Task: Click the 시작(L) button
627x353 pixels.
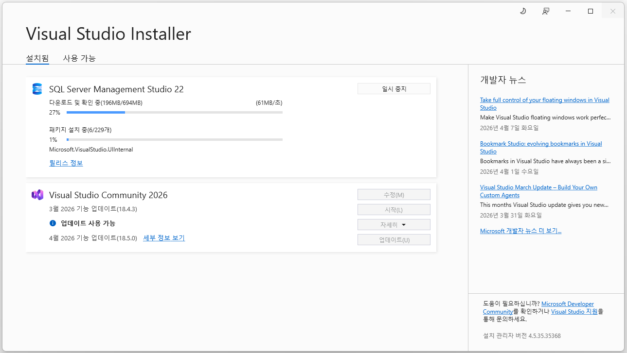Action: (394, 210)
